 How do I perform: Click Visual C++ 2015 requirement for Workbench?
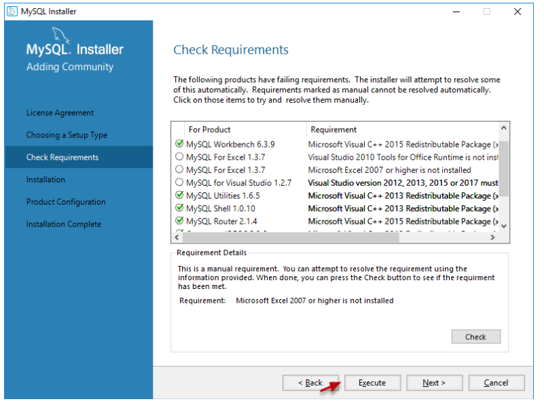403,144
